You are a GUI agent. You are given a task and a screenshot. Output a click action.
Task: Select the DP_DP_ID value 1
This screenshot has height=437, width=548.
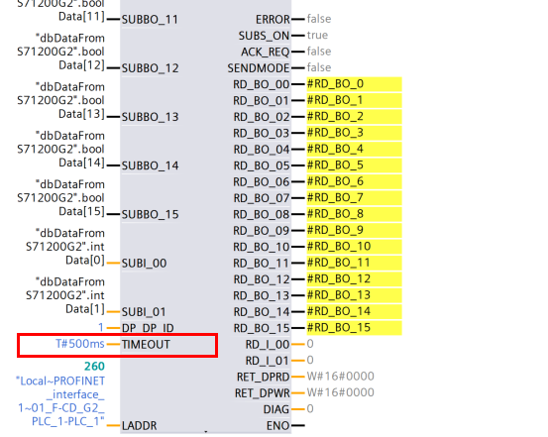(x=101, y=328)
